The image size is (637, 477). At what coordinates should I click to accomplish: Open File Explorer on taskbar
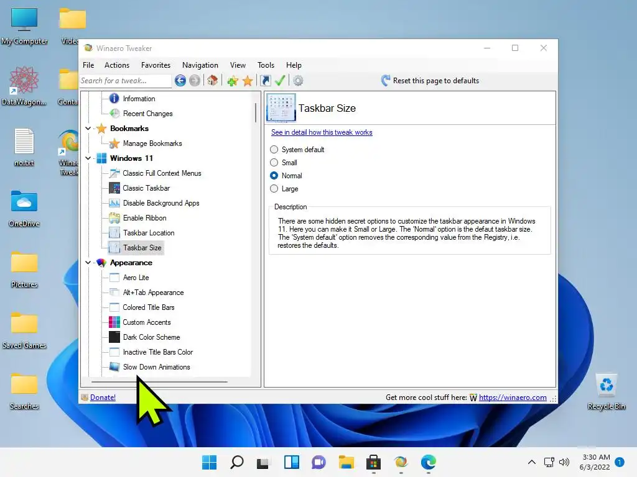[346, 462]
